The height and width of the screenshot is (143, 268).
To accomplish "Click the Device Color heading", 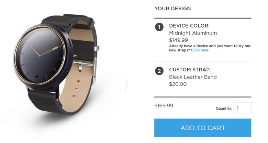I will [x=189, y=26].
